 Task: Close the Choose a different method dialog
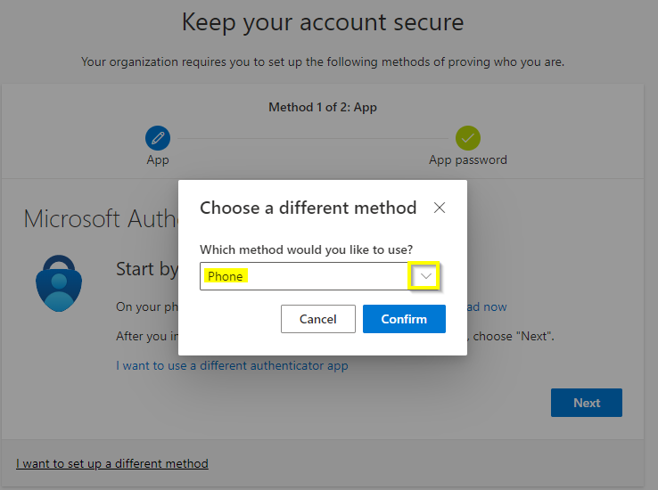pyautogui.click(x=439, y=208)
